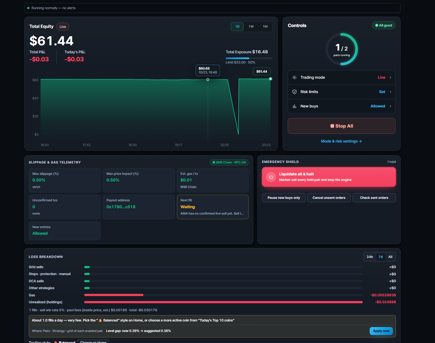Click the pairs running progress ring
This screenshot has height=343, width=435.
tap(342, 49)
